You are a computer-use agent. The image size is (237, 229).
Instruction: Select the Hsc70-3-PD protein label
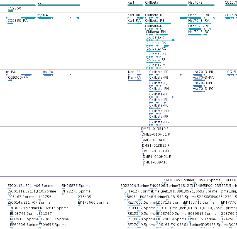pyautogui.click(x=203, y=83)
